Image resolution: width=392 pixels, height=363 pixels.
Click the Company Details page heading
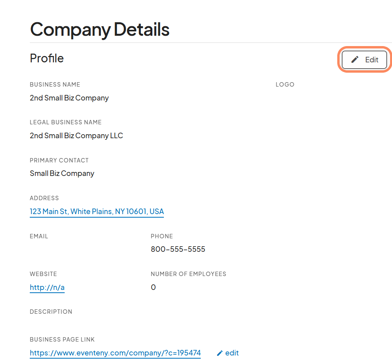pyautogui.click(x=100, y=29)
